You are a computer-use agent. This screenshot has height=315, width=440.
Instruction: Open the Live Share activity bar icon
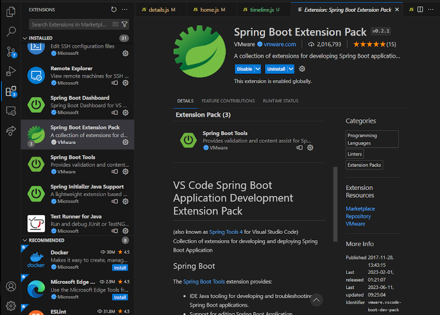(x=11, y=131)
